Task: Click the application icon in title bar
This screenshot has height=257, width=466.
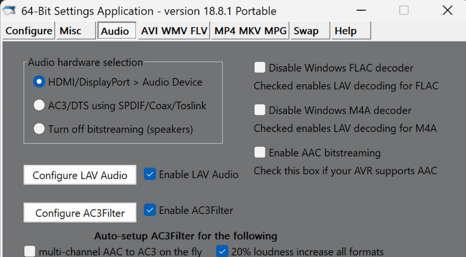Action: (10, 10)
